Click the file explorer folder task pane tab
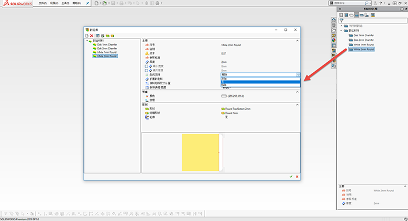Viewport: 408px width, 221px height. tap(333, 30)
